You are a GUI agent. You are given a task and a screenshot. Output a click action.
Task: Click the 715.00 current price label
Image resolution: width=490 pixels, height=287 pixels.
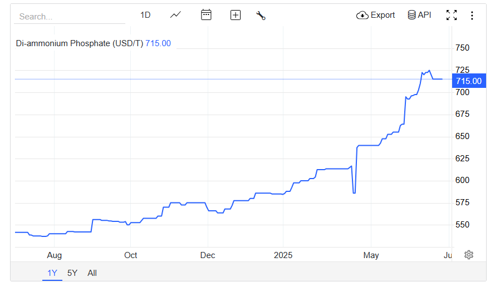469,81
